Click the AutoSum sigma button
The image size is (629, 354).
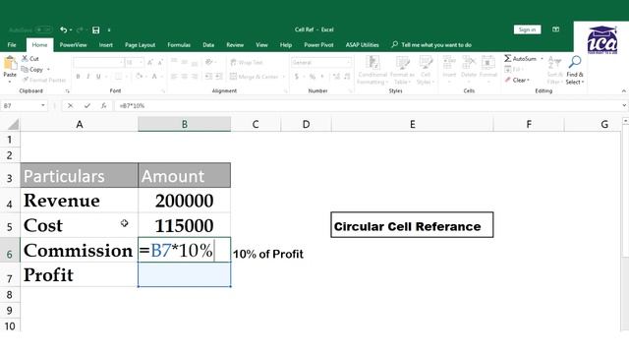point(520,59)
